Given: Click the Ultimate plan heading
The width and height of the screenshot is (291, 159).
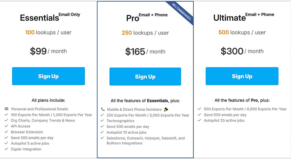Looking at the screenshot, I should (230, 18).
